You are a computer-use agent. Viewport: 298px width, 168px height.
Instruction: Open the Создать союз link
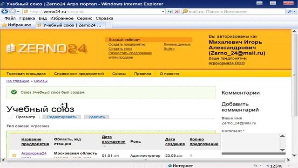click(x=120, y=49)
